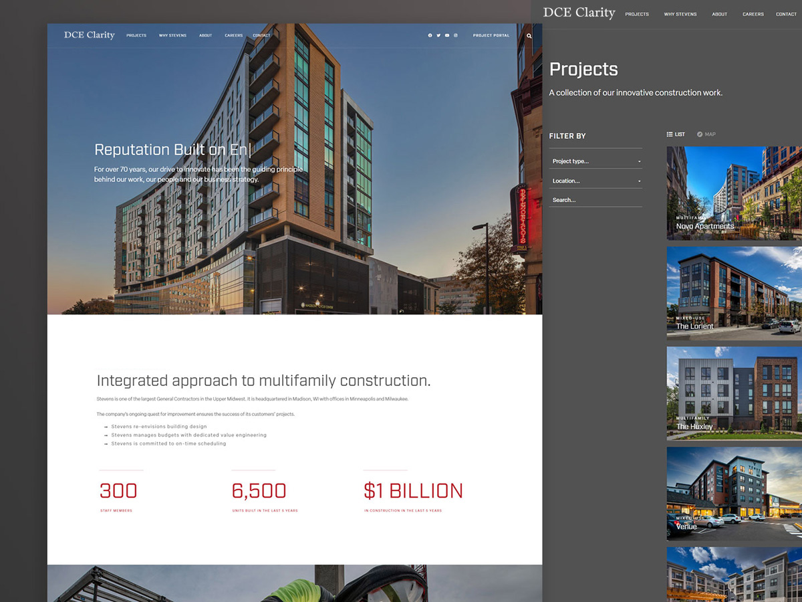Open Contact nav item on Projects page
The width and height of the screenshot is (802, 602).
(786, 14)
